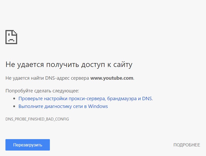Click the word сайту in the heading
Image resolution: width=206 pixels, height=156 pixels.
point(123,65)
